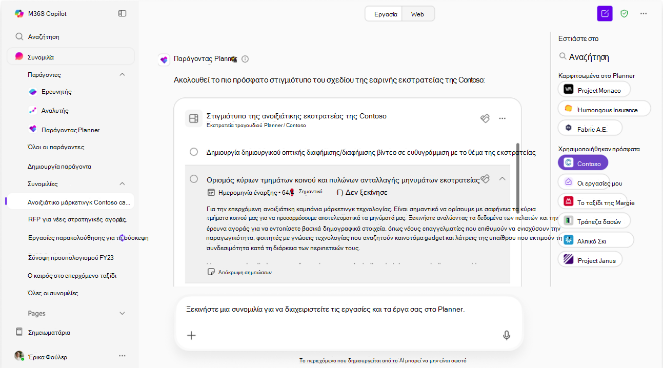The image size is (663, 368).
Task: Click the Fabric A.E. chip icon
Action: [568, 128]
